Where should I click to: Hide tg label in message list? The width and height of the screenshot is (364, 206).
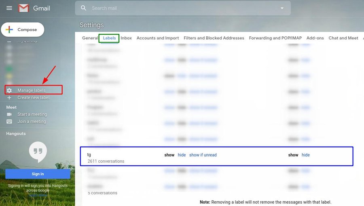305,155
